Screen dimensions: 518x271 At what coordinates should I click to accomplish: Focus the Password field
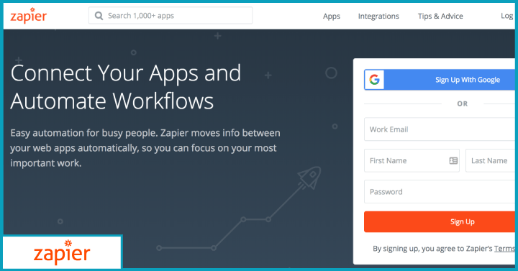pos(440,191)
